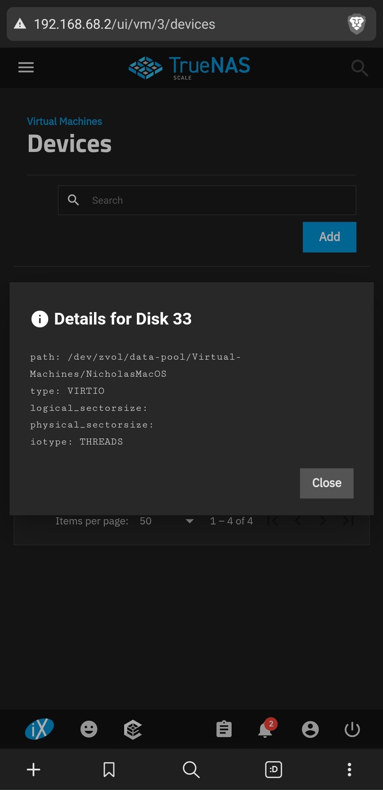Go to Virtual Machines breadcrumb link
383x790 pixels.
point(65,121)
